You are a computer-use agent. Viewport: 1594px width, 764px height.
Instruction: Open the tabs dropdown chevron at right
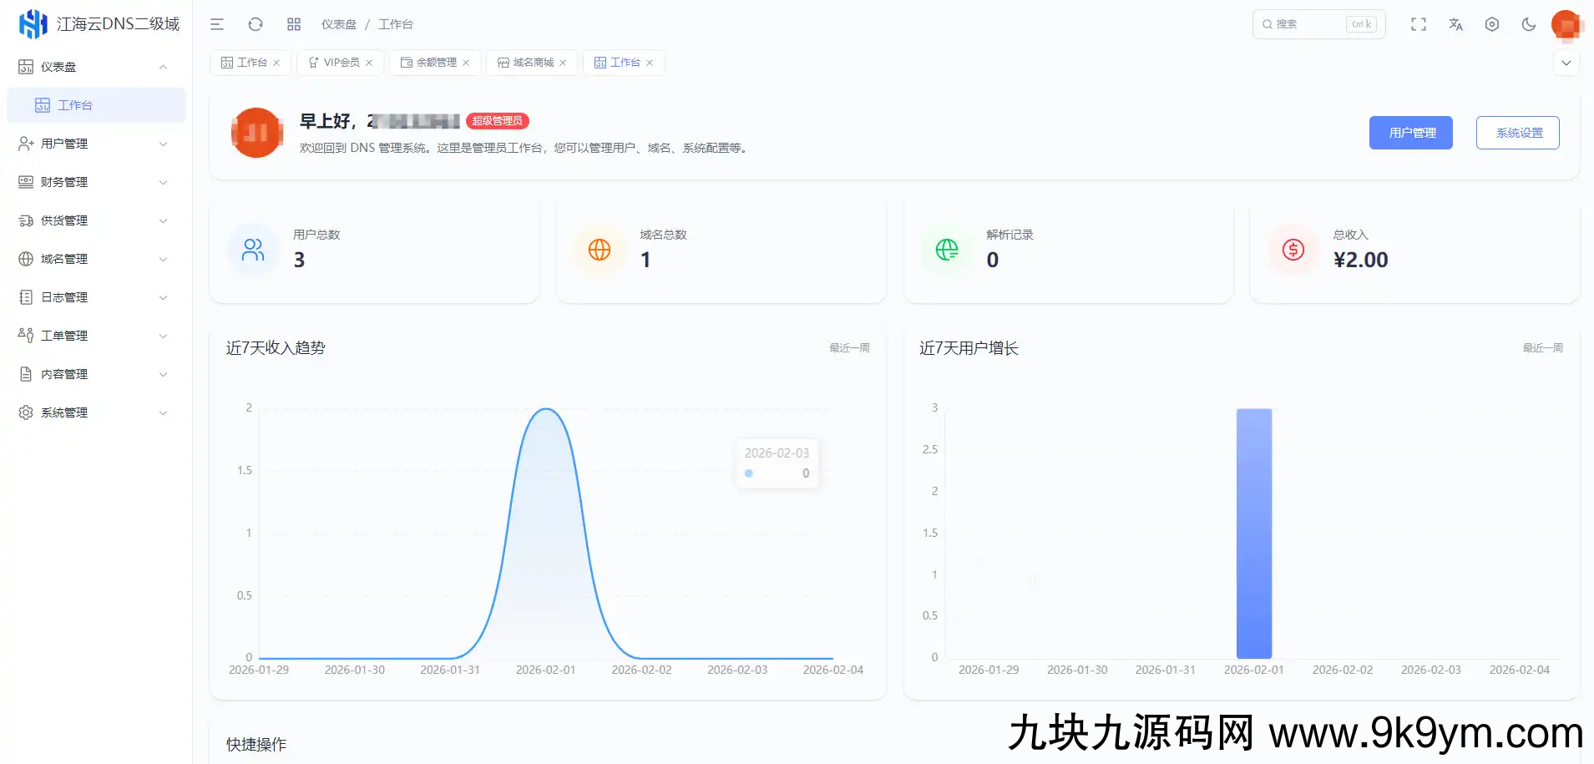tap(1566, 63)
